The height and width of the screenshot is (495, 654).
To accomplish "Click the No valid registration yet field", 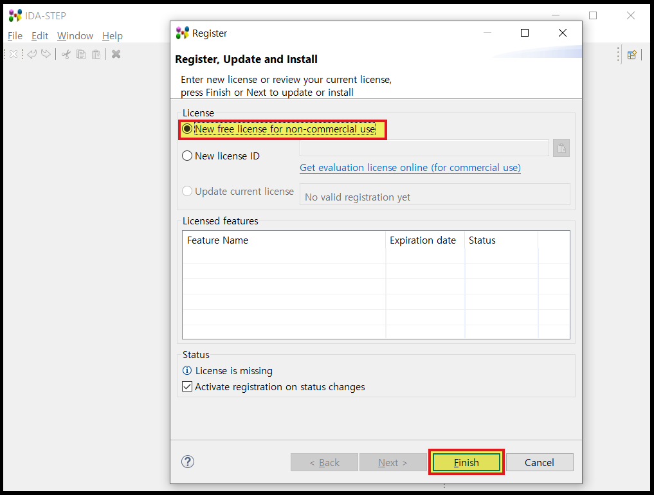I will (x=435, y=194).
